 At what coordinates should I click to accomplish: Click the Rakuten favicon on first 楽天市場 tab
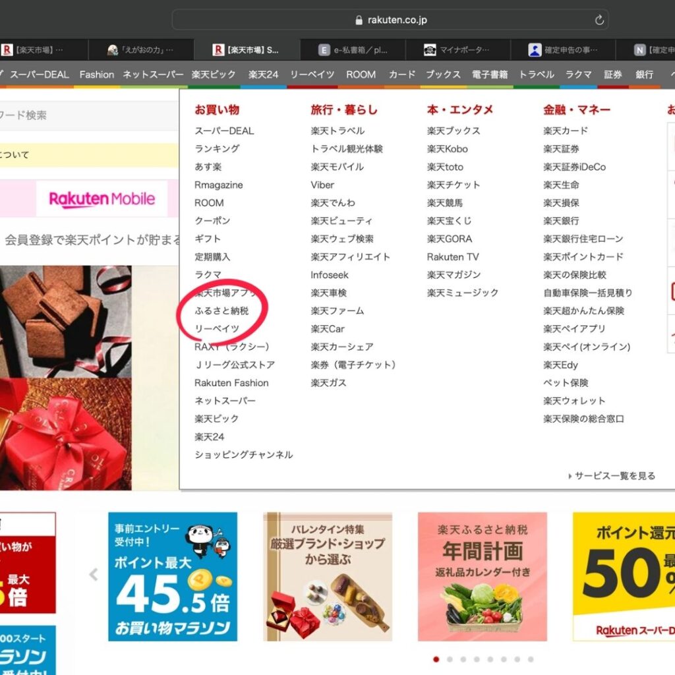coord(7,50)
